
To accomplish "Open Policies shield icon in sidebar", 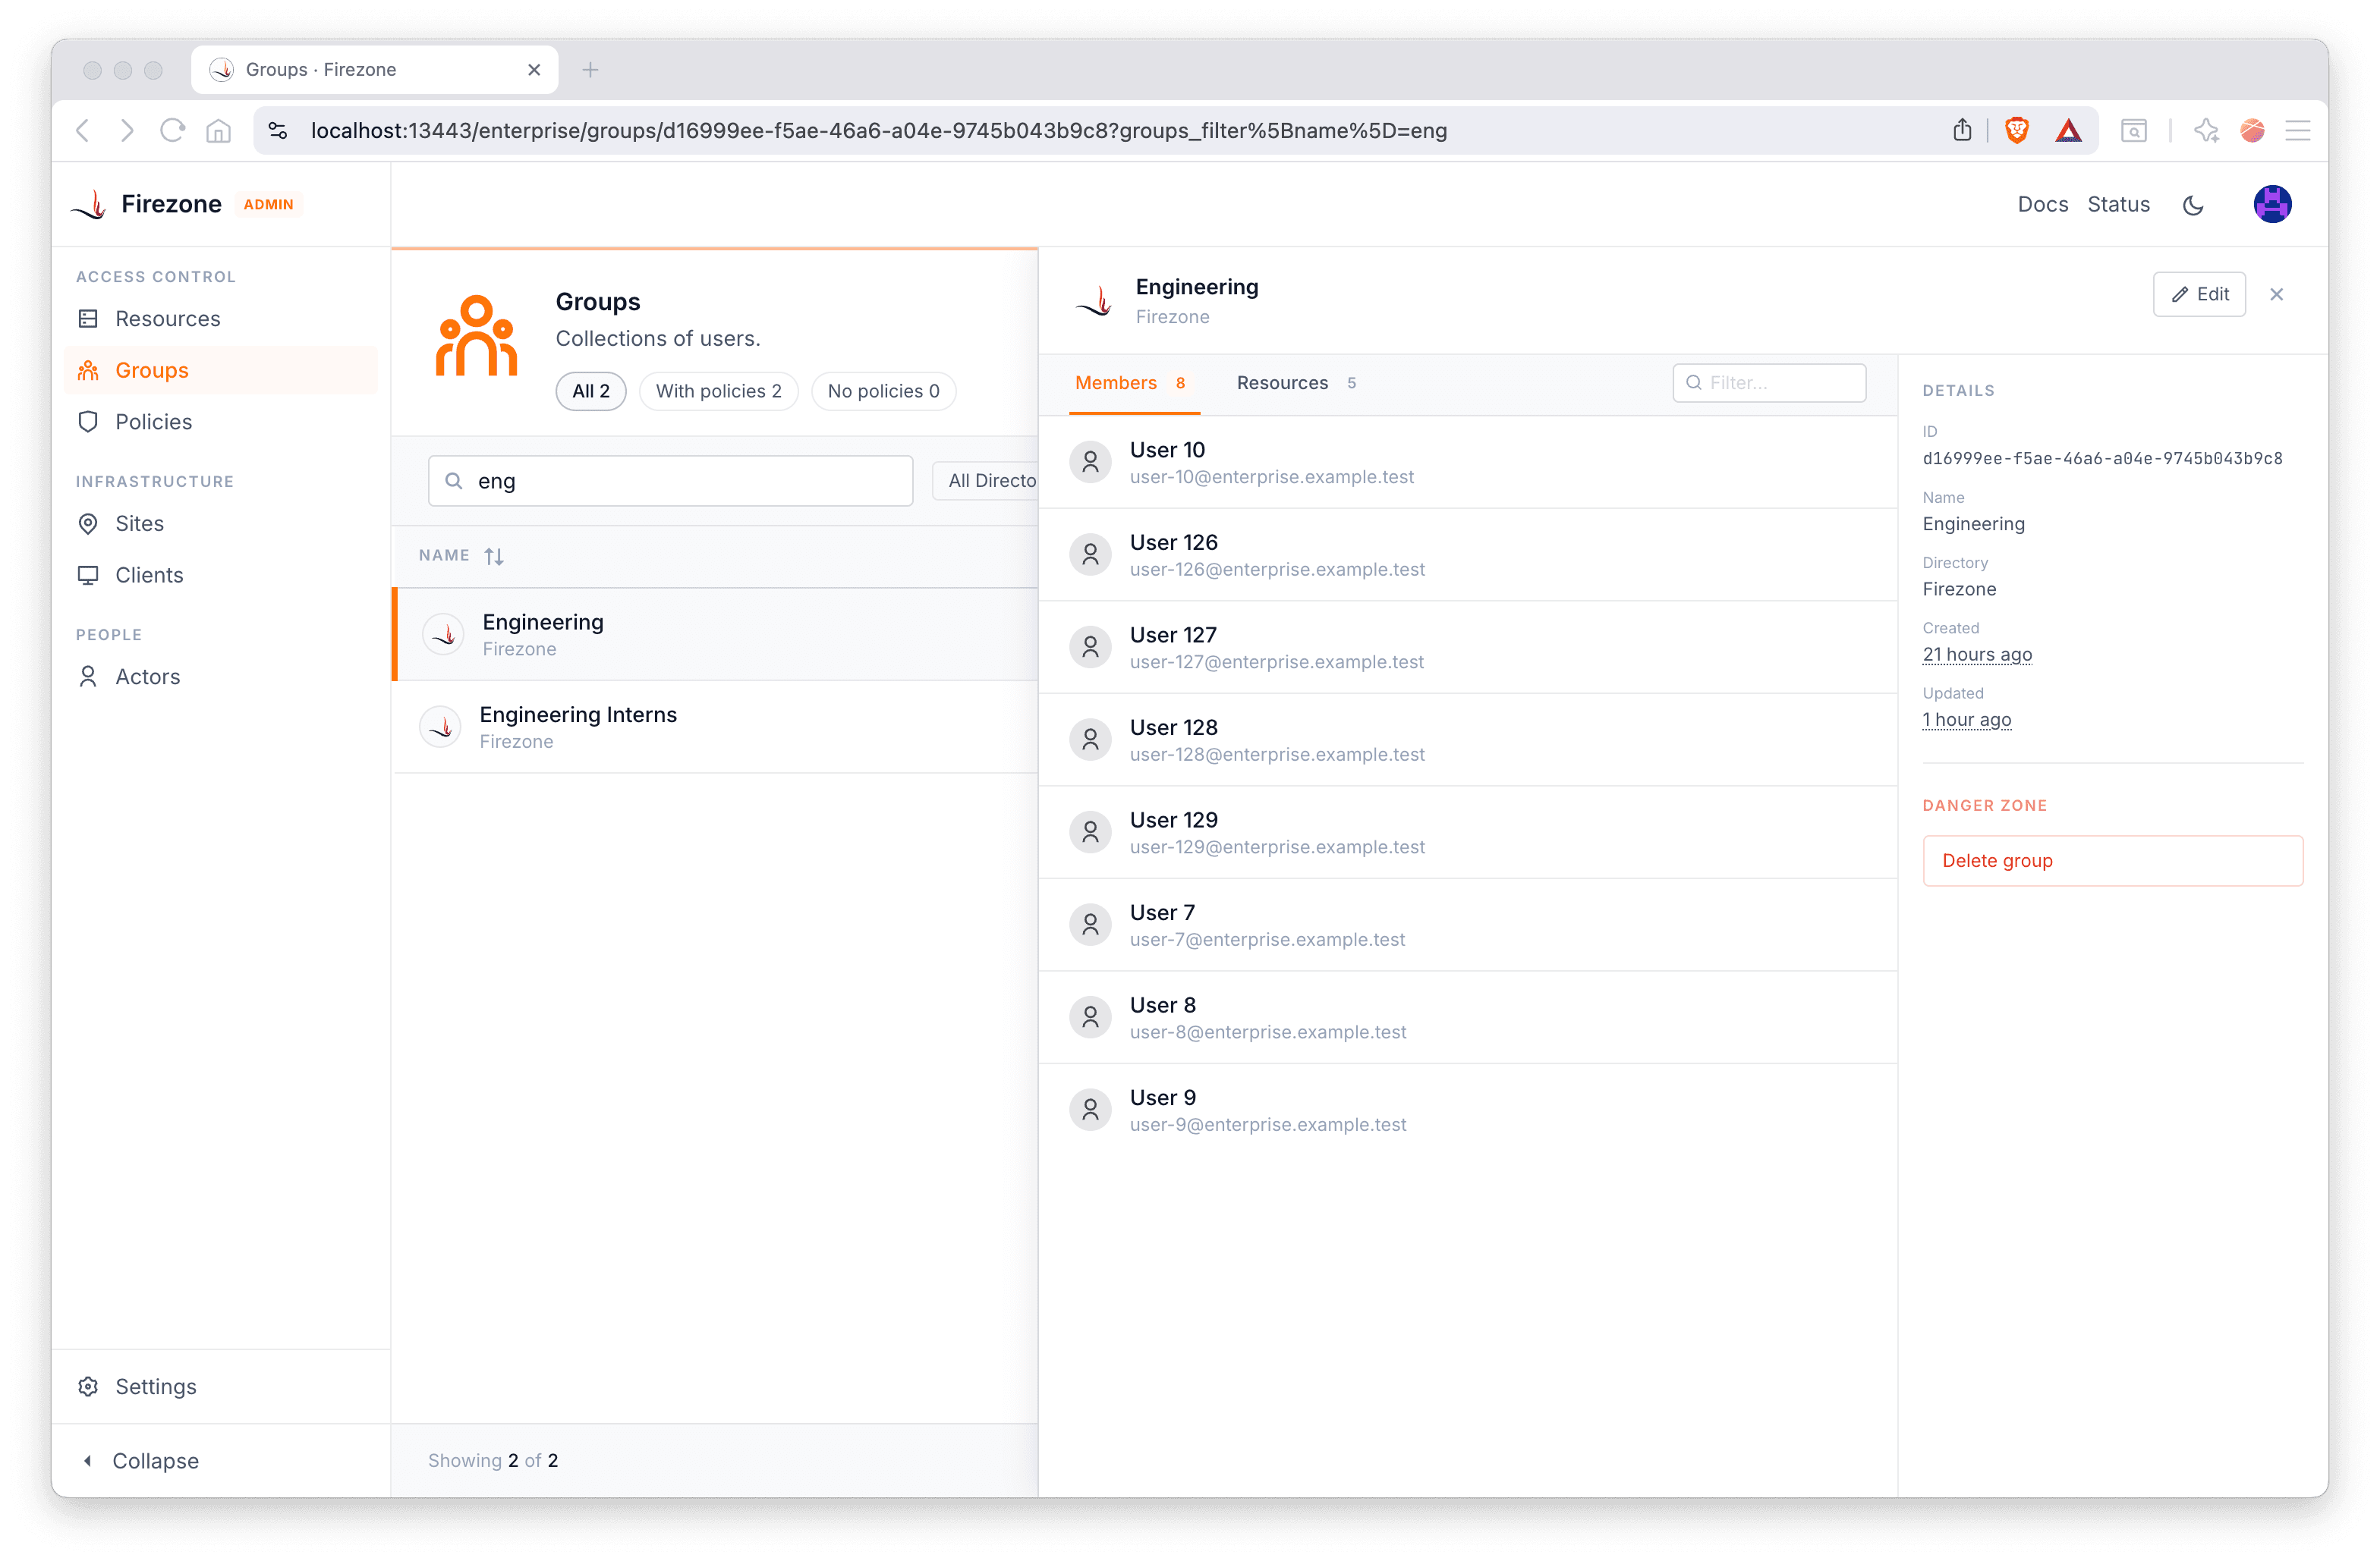I will coord(88,422).
